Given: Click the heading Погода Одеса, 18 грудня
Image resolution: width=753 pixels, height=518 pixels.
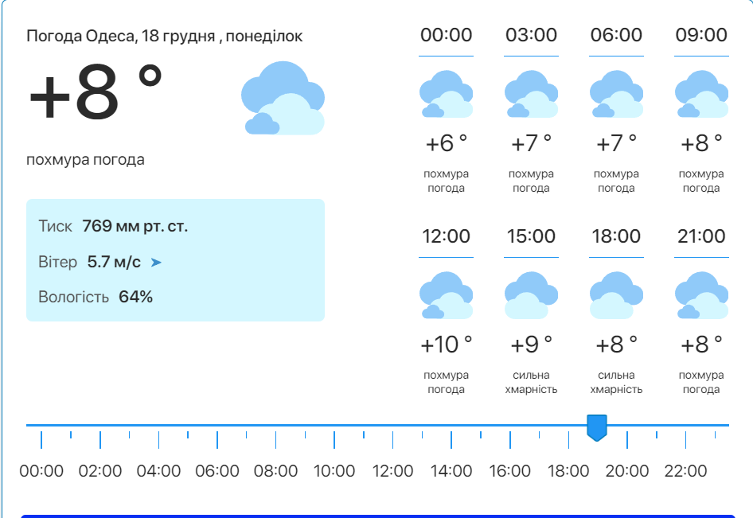Looking at the screenshot, I should [164, 37].
